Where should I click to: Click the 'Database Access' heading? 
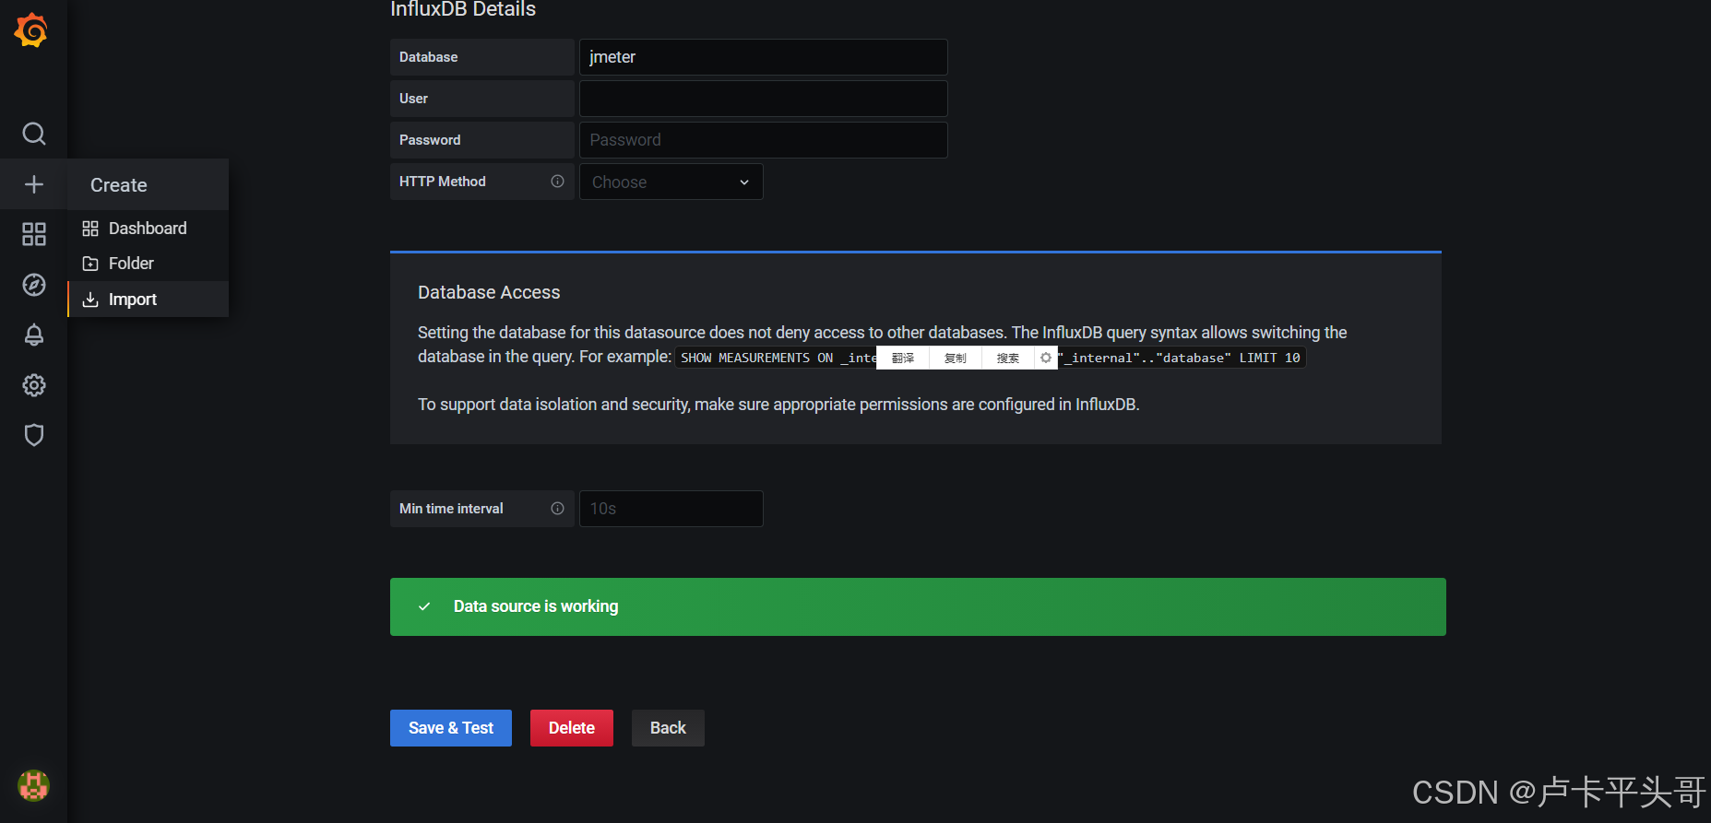489,292
